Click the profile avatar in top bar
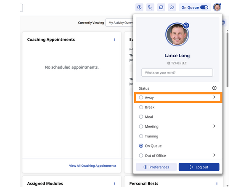 [x=217, y=7]
